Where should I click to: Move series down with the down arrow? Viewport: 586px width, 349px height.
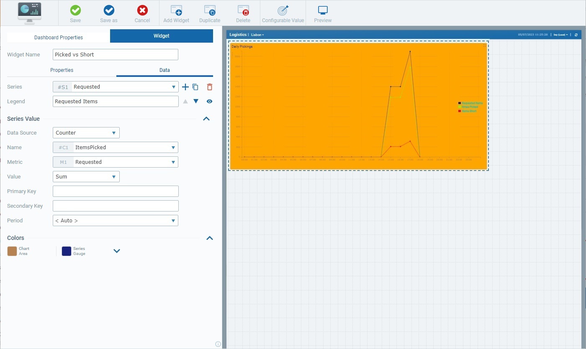[196, 101]
